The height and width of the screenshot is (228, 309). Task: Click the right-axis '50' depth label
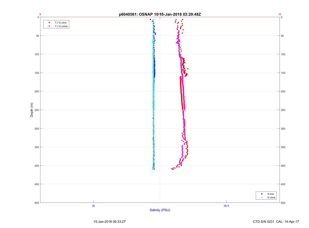(282, 36)
